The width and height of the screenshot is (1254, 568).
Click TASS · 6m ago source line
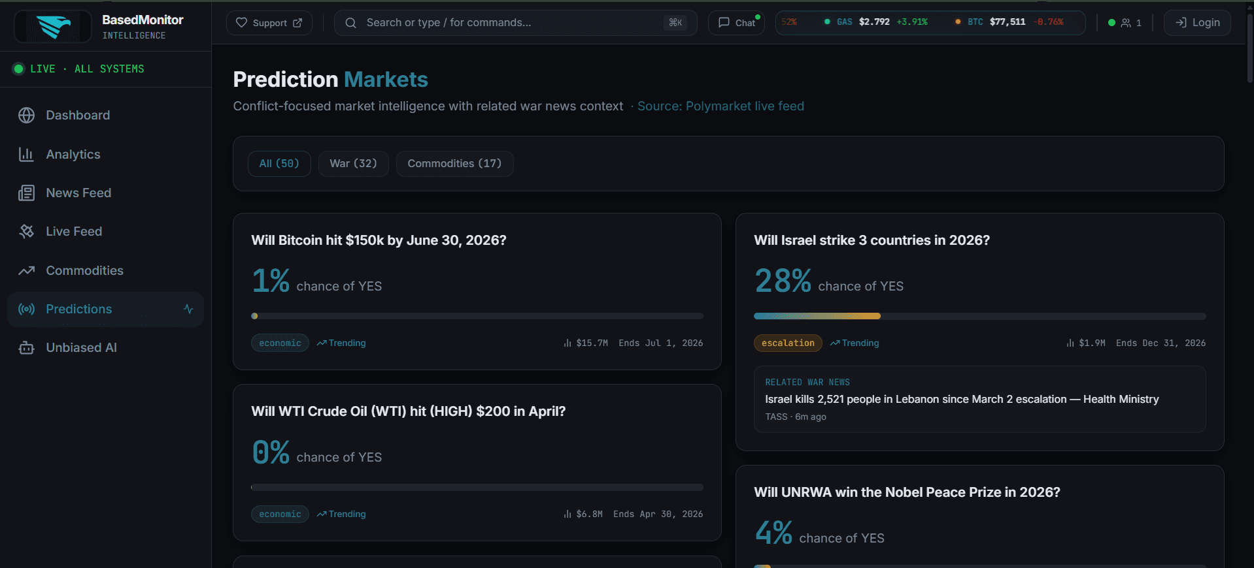(796, 417)
